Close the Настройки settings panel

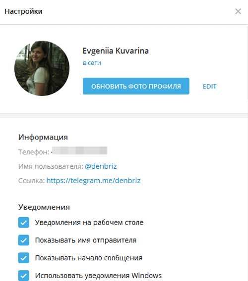tap(238, 11)
